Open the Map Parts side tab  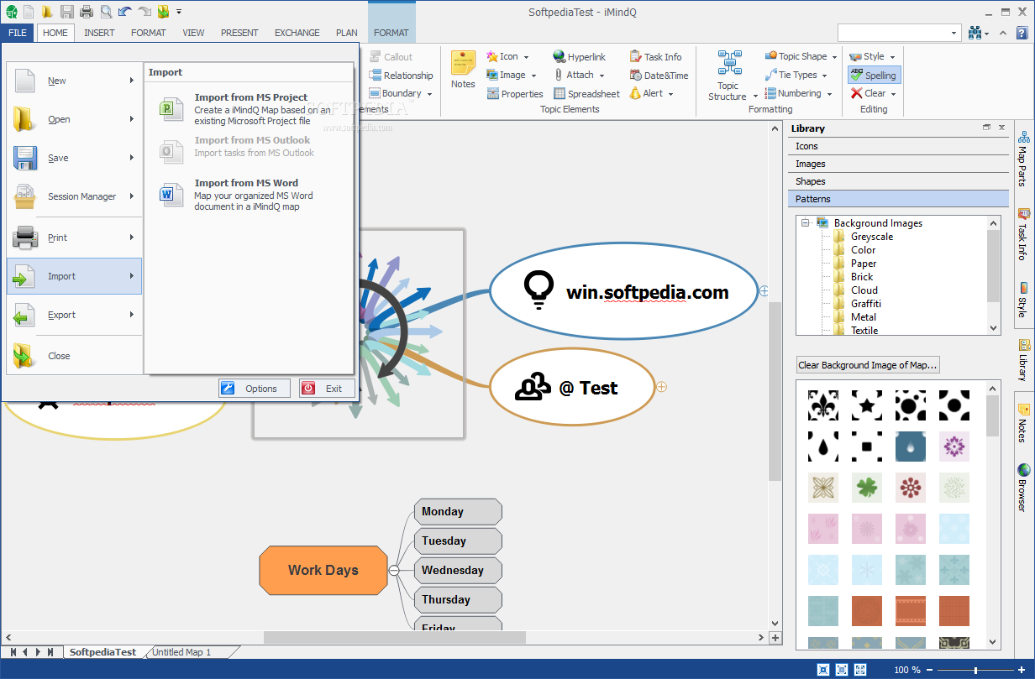point(1022,159)
